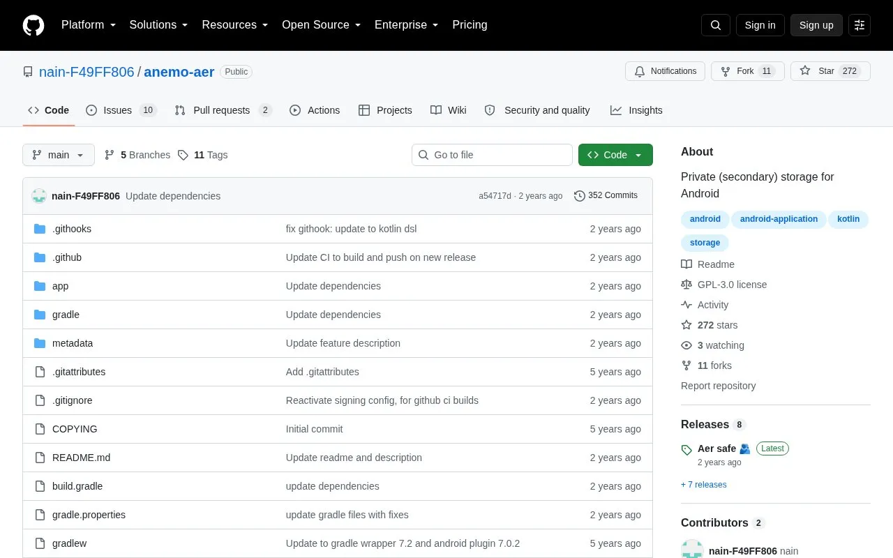Switch to the Issues tab
This screenshot has width=893, height=558.
click(121, 110)
